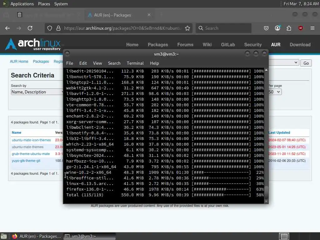320x240 pixels.
Task: Open the extensions puzzle icon
Action: tap(289, 28)
